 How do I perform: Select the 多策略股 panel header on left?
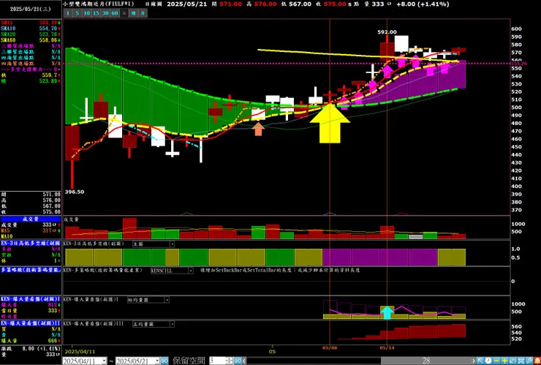point(31,270)
